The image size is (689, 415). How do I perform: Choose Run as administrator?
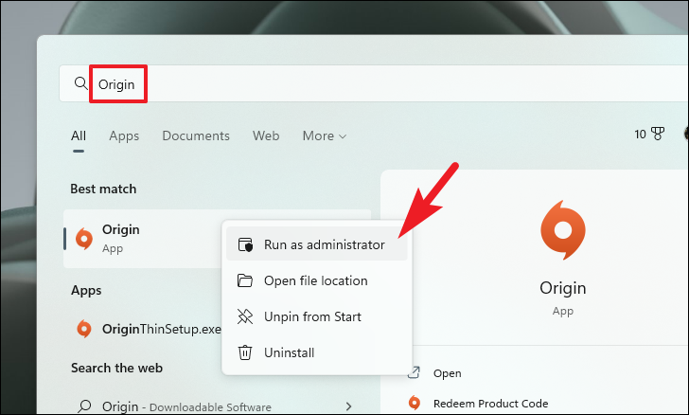click(x=316, y=244)
